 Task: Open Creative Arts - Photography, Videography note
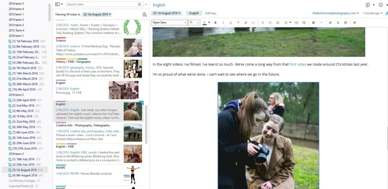[99, 133]
